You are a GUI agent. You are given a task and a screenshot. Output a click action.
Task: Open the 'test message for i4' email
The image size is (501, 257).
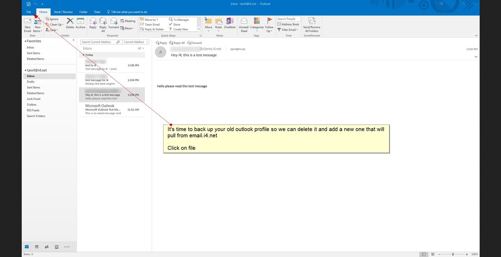[112, 80]
